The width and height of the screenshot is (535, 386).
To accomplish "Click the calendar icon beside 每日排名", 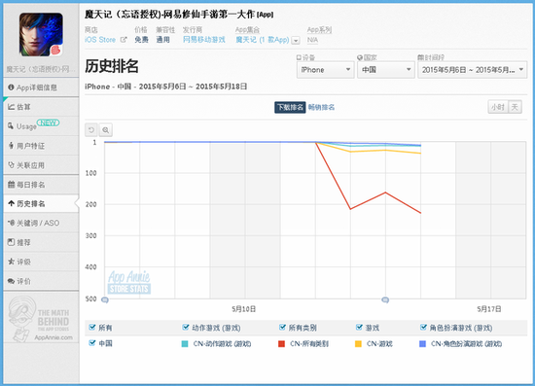I will coord(11,185).
